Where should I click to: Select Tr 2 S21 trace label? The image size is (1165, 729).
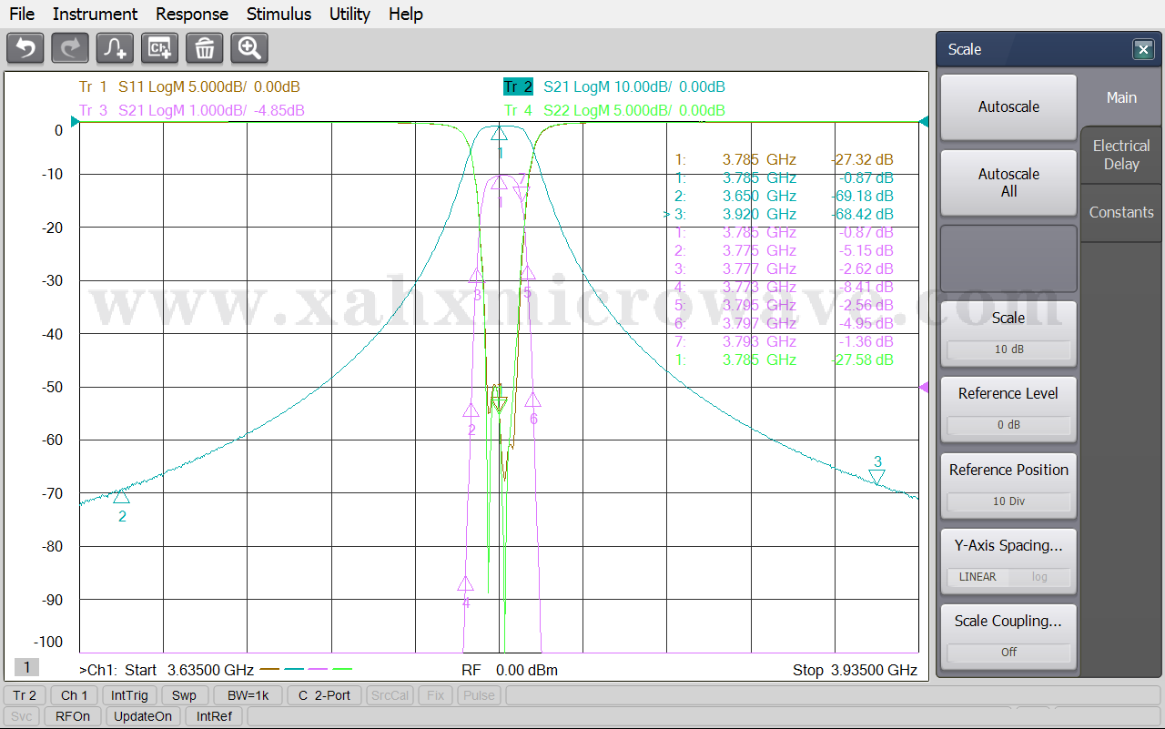(614, 87)
